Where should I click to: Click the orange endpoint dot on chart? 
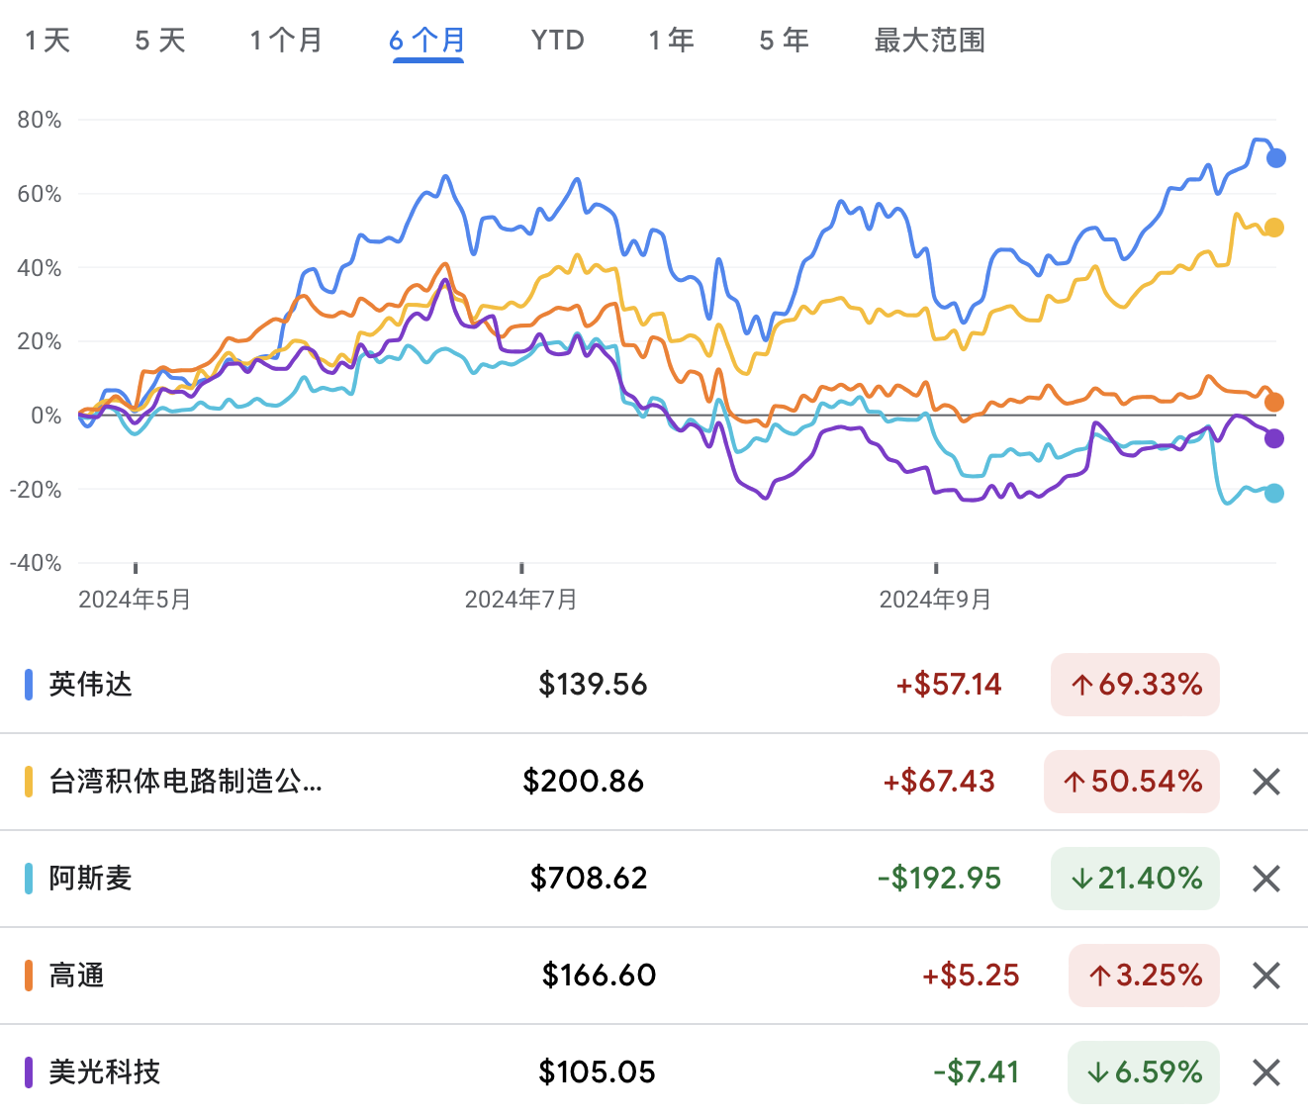tap(1274, 402)
